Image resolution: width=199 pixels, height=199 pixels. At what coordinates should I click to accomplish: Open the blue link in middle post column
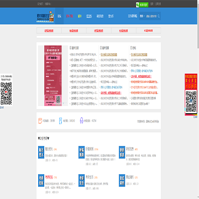click(x=112, y=87)
